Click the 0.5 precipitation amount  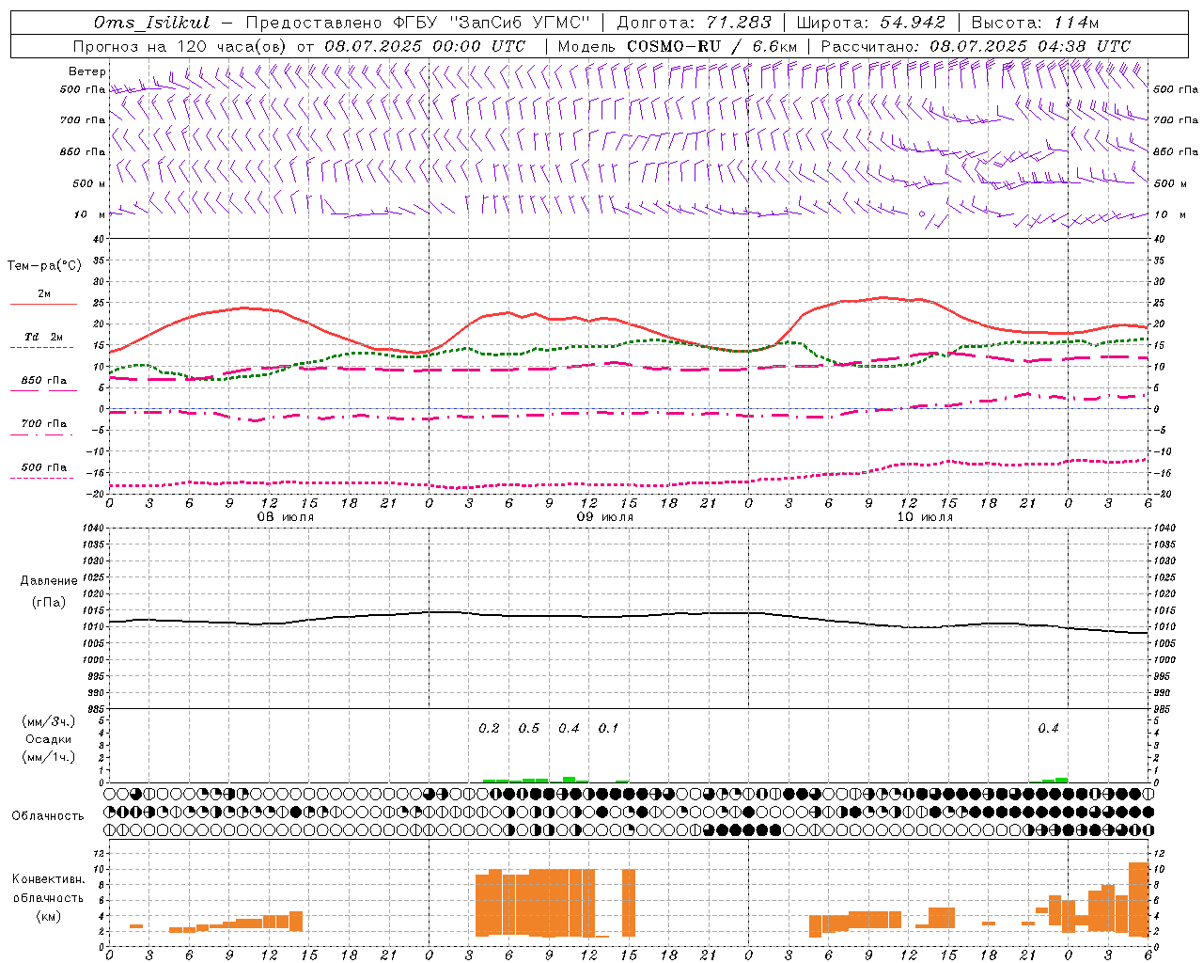click(529, 728)
